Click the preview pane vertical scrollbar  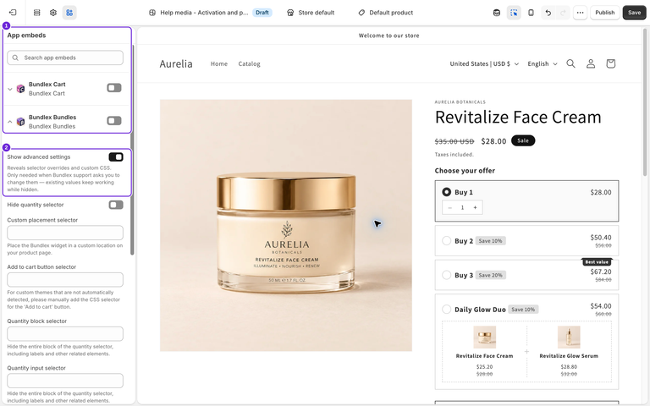[645, 102]
